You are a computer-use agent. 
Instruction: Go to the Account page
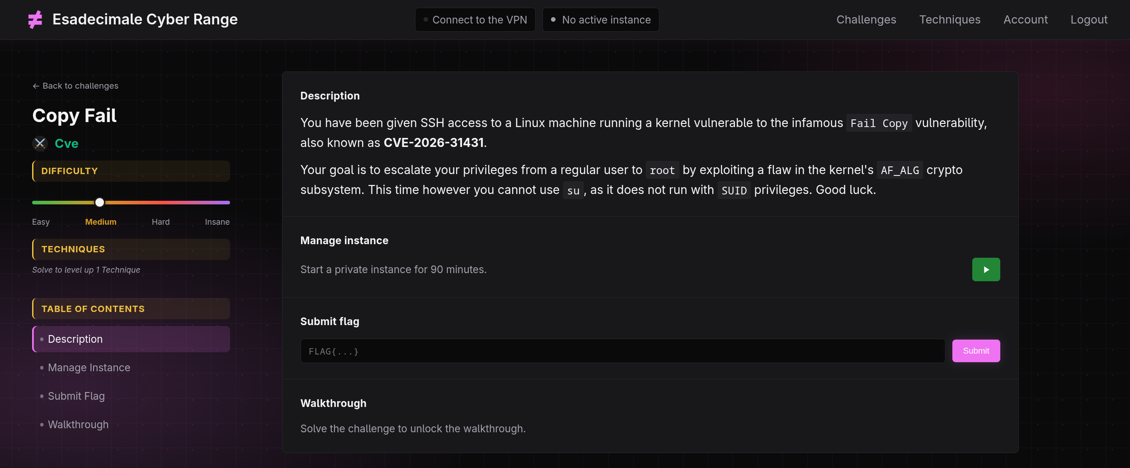click(1025, 19)
